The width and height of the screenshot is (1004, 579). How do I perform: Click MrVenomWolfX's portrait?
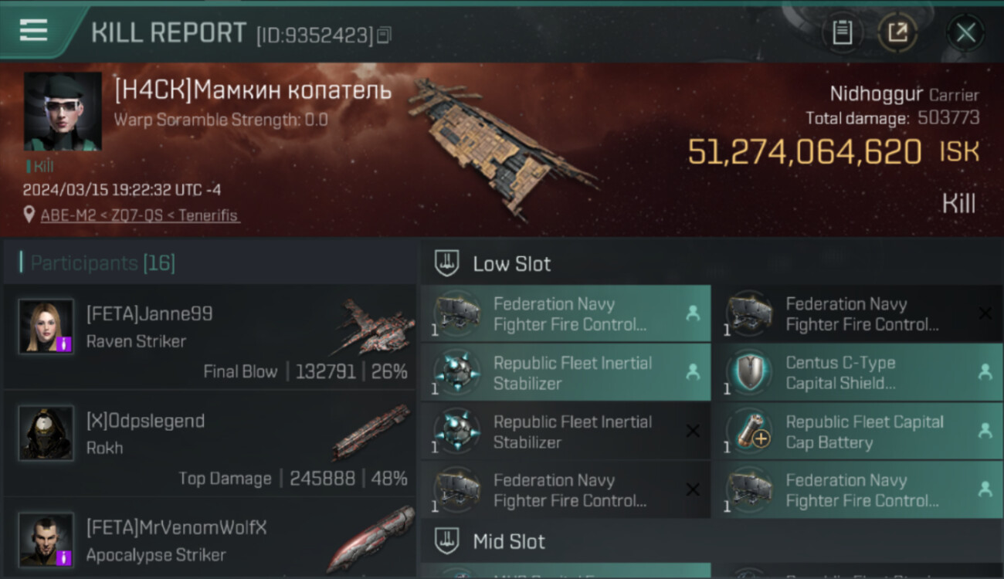(x=46, y=539)
